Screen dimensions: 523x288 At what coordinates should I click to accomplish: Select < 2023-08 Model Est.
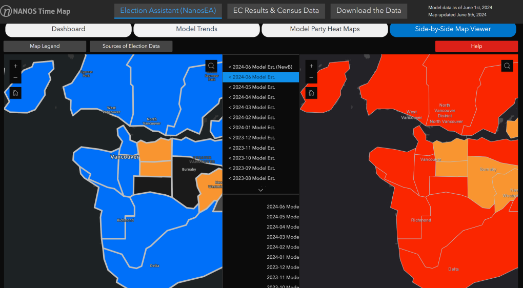(260, 178)
